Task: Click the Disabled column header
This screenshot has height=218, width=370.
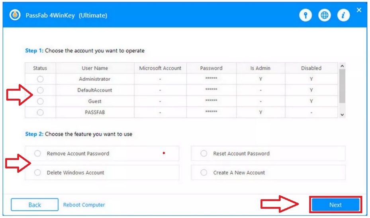Action: [311, 68]
